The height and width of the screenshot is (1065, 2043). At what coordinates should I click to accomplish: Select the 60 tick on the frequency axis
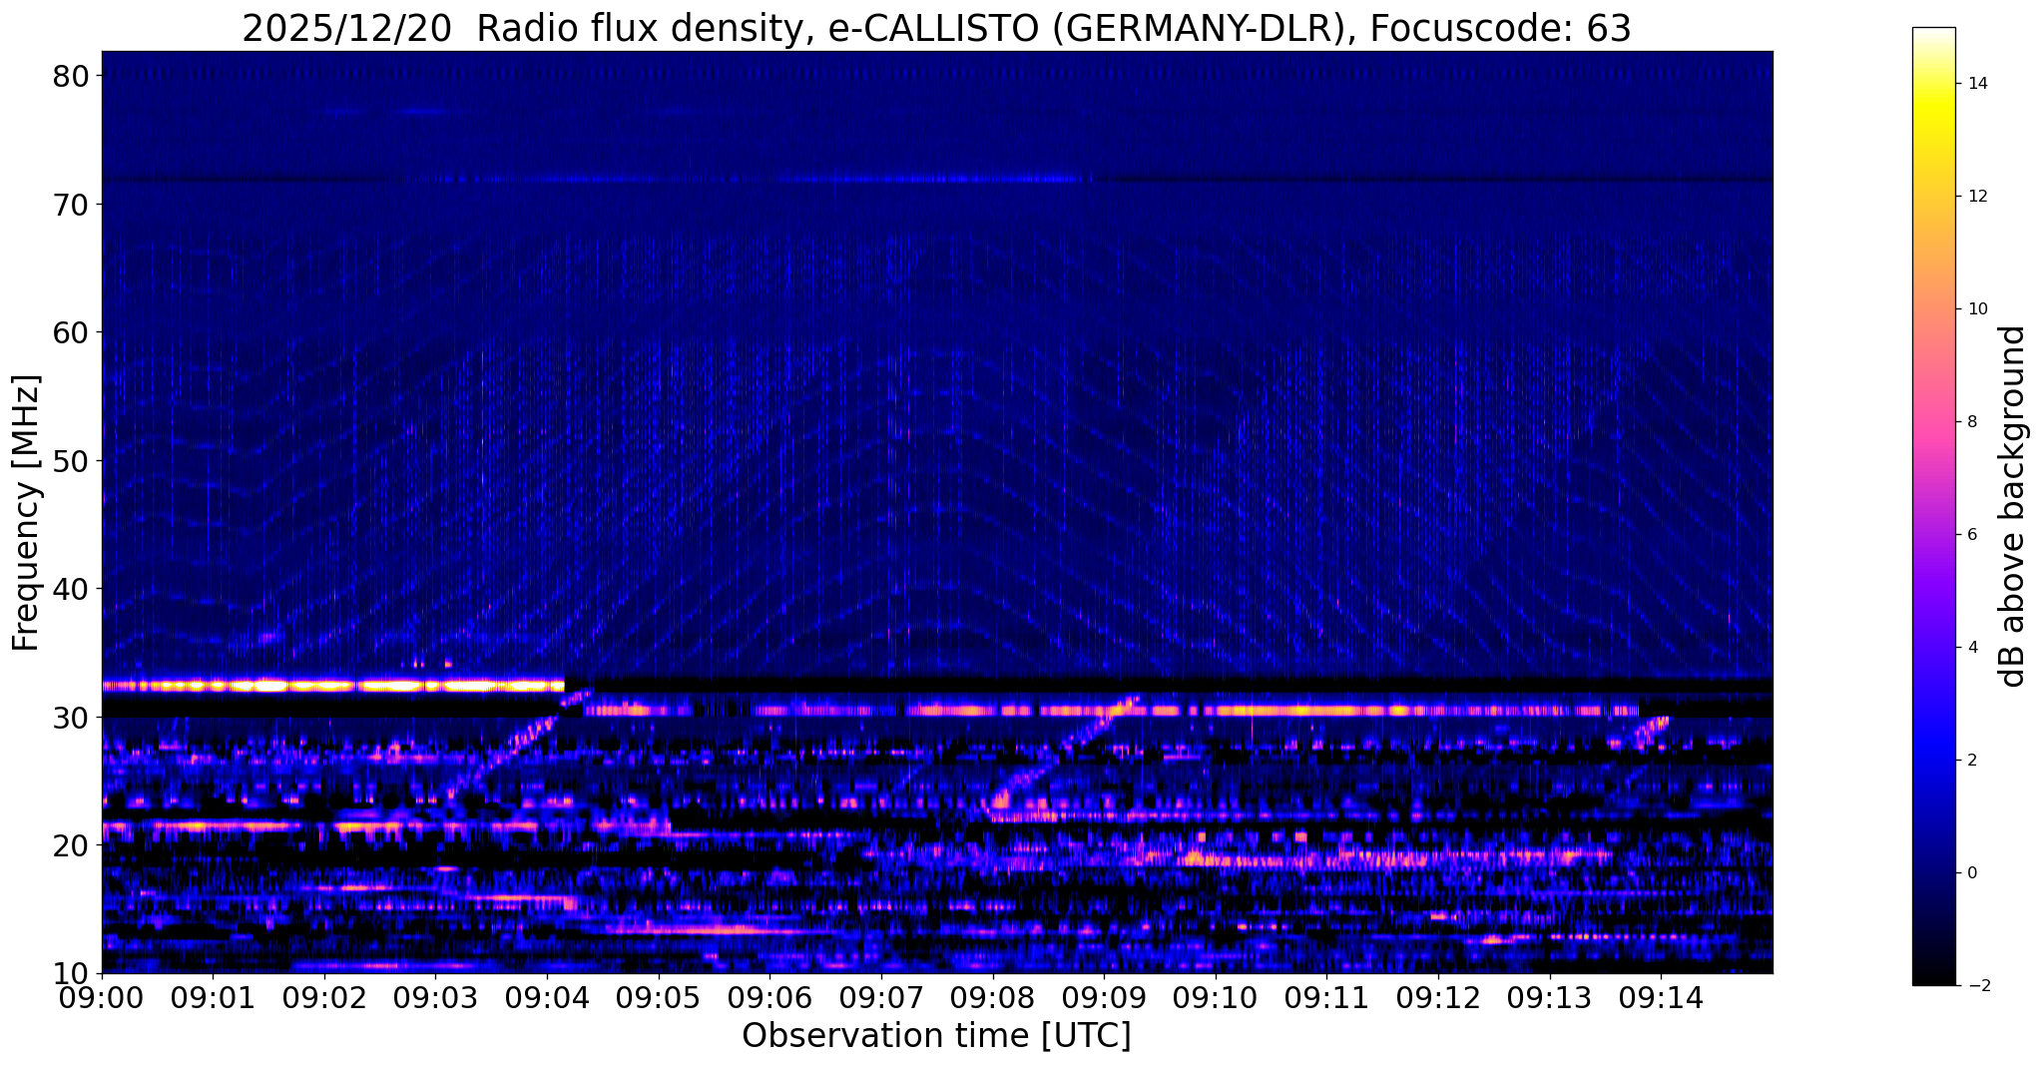point(72,332)
